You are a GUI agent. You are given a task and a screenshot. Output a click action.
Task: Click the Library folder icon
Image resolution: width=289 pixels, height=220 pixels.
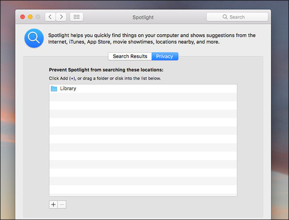tap(54, 89)
